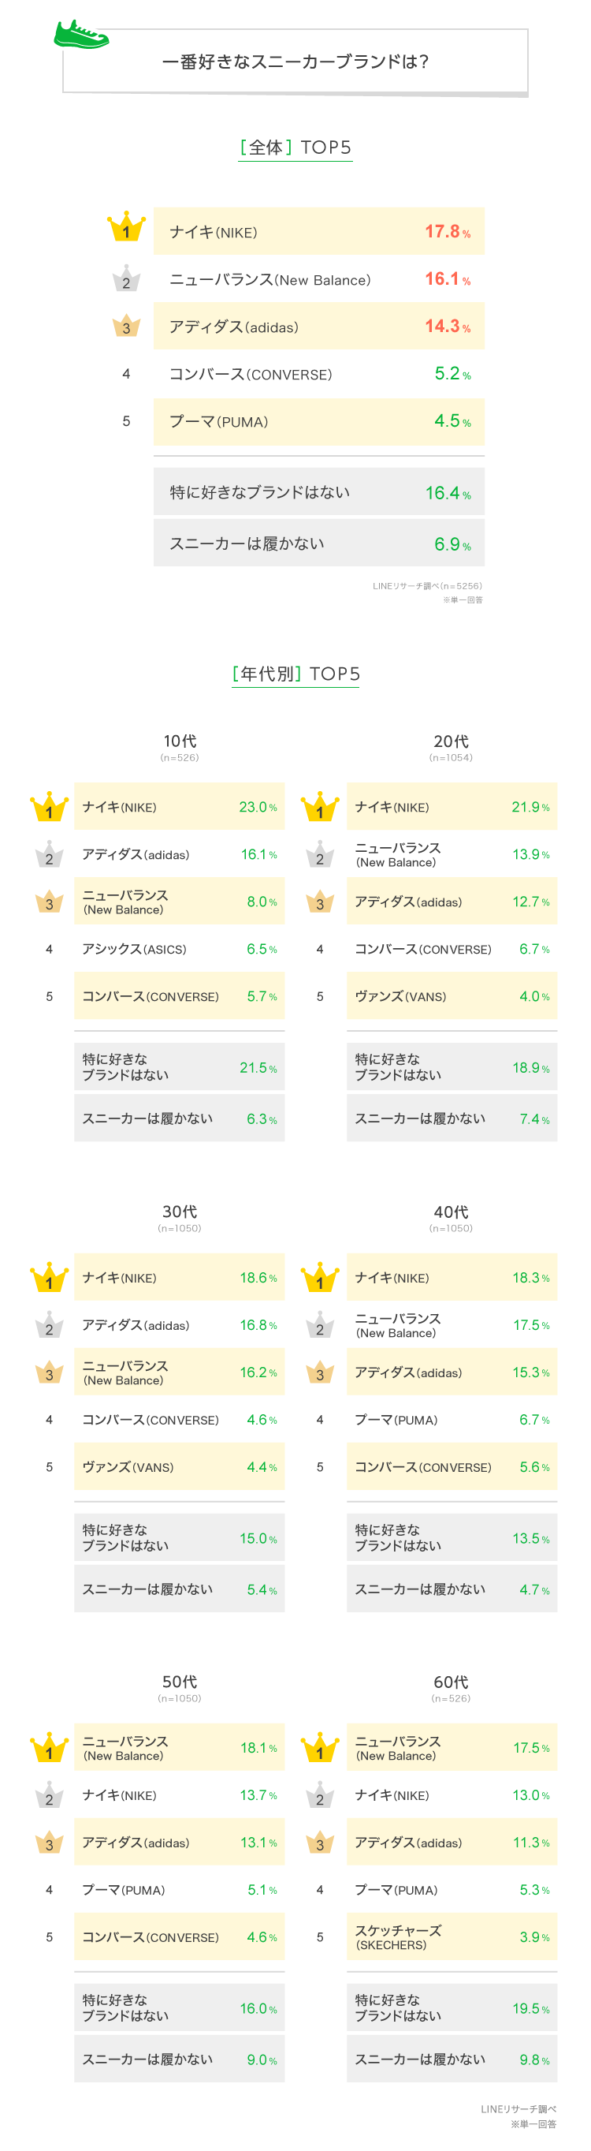Click the LINEリサーチ調べ(n=5256) source note

(426, 586)
